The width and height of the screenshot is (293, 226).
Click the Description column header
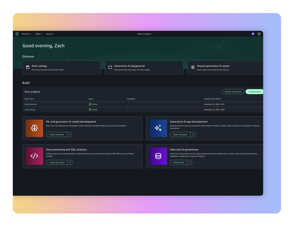(131, 99)
